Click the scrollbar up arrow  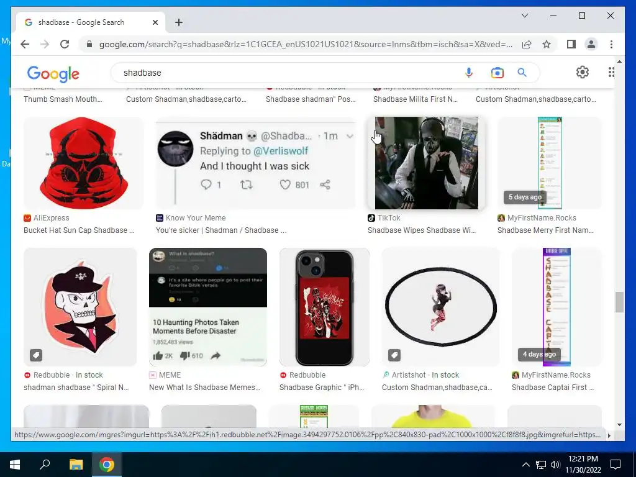pos(619,61)
